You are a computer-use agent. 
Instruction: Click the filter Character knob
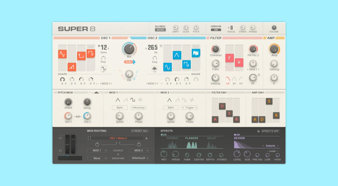click(x=215, y=49)
